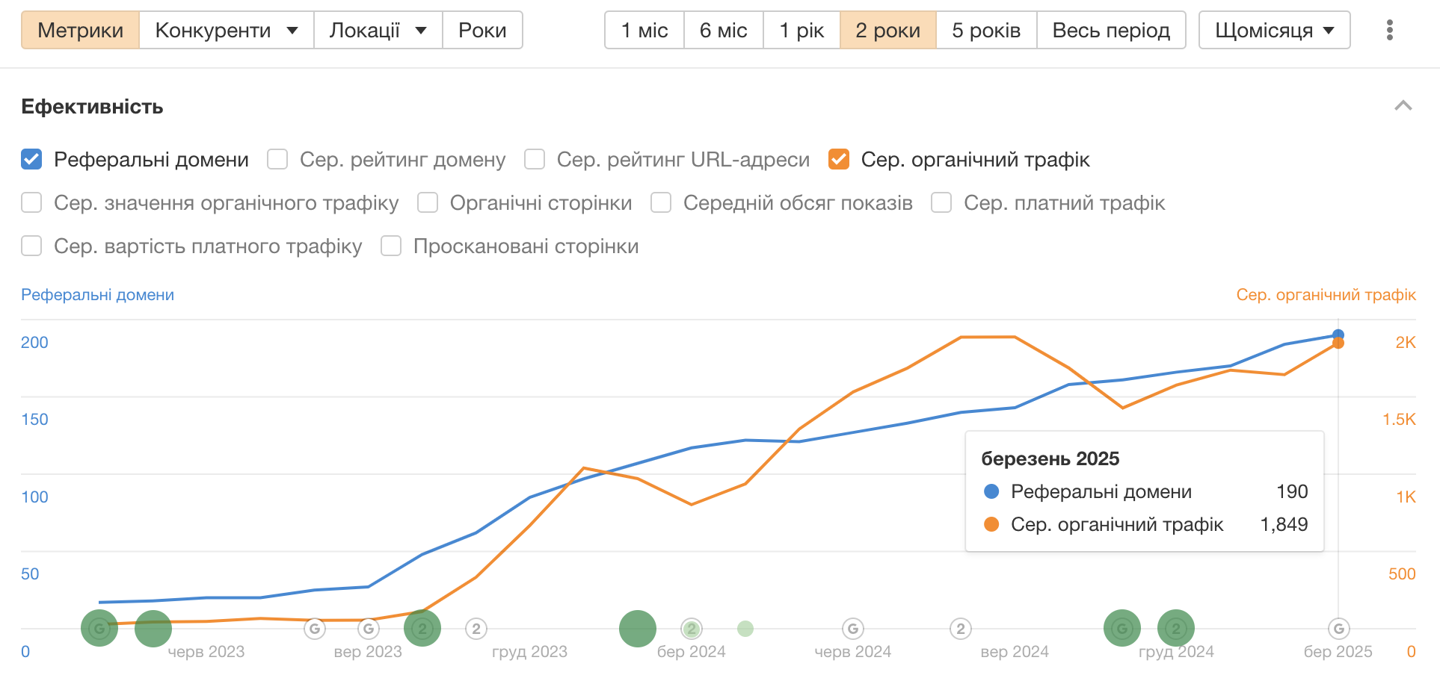Click the Google update marker near бер 2025
Screen dimensions: 1440x681
[x=1338, y=629]
